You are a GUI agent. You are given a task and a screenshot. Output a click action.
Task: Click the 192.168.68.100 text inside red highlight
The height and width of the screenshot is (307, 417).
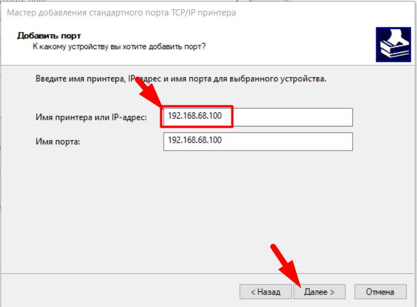click(195, 116)
